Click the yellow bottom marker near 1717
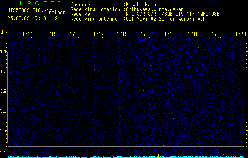The width and height of the screenshot is (248, 158). coord(158,156)
